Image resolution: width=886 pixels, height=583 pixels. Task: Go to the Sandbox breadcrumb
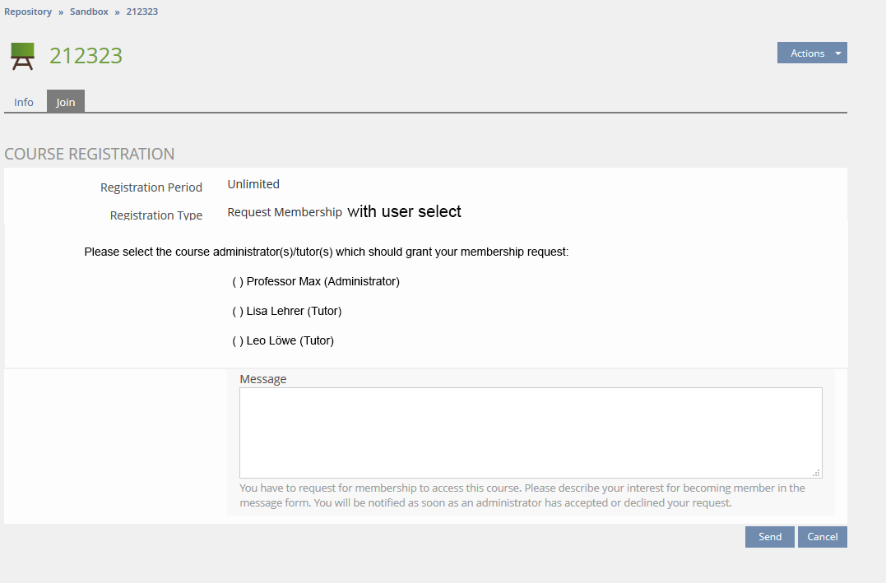tap(89, 12)
